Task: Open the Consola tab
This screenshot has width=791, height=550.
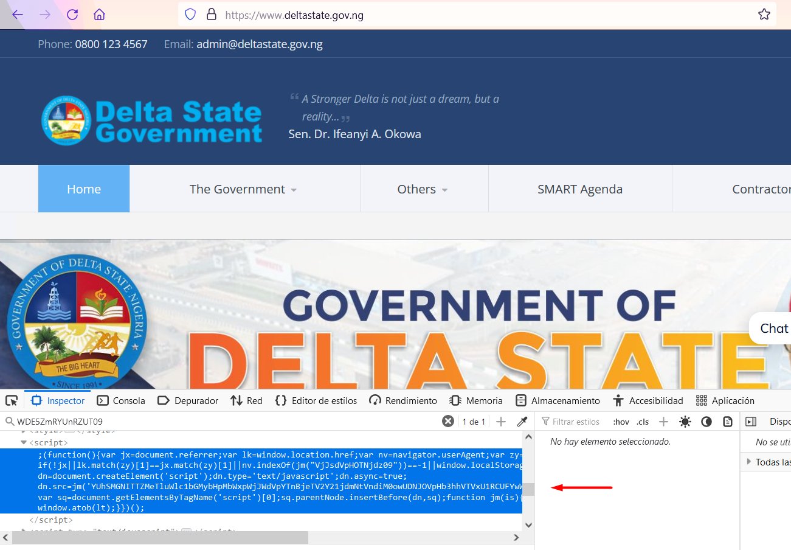Action: (x=122, y=400)
